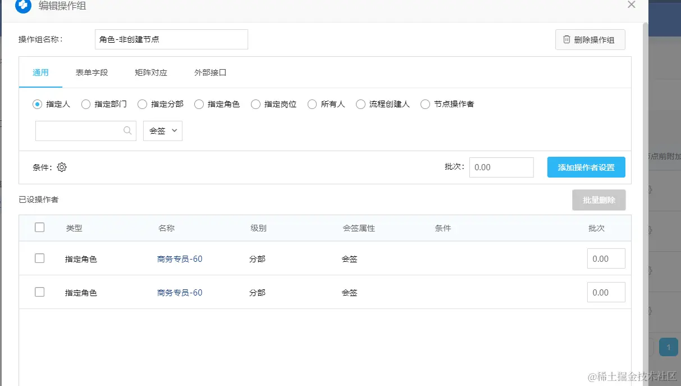Select the 流程创建人 radio option
Viewport: 681px width, 386px height.
[360, 104]
